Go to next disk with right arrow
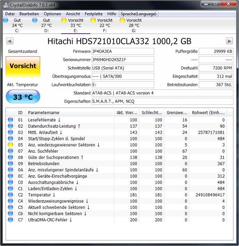The image size is (239, 246). (x=229, y=41)
